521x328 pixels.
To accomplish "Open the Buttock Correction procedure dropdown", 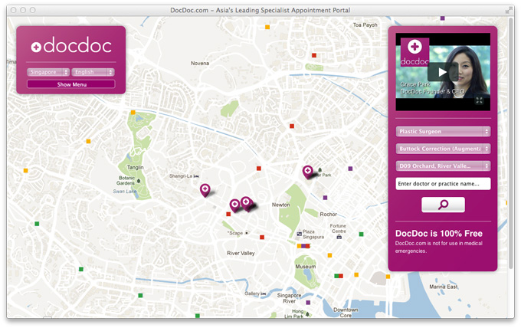I will pyautogui.click(x=443, y=149).
